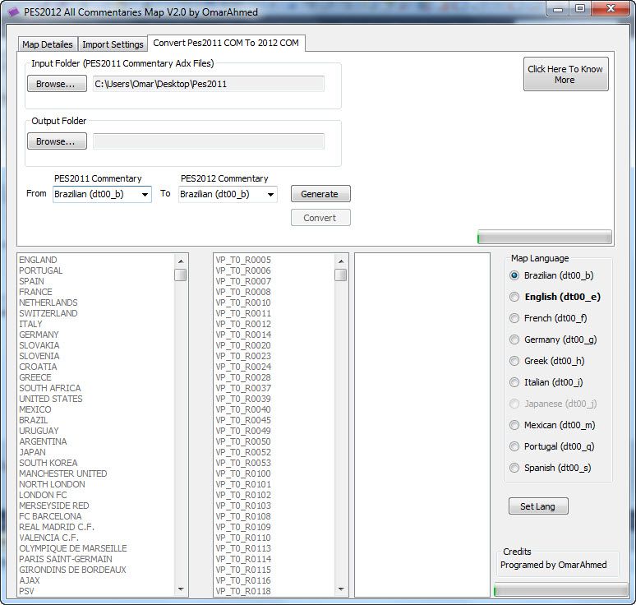Viewport: 636px width, 605px height.
Task: Browse for the Input Folder
Action: 56,84
